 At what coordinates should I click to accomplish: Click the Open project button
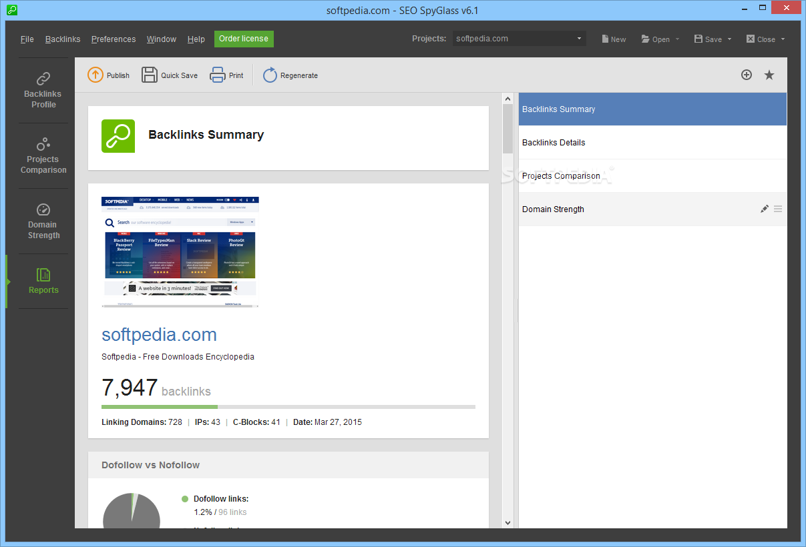coord(656,39)
